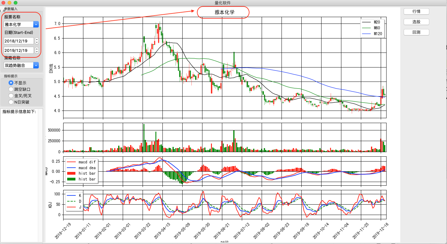Click the 日K线 axis label
This screenshot has width=447, height=244.
[x=51, y=68]
